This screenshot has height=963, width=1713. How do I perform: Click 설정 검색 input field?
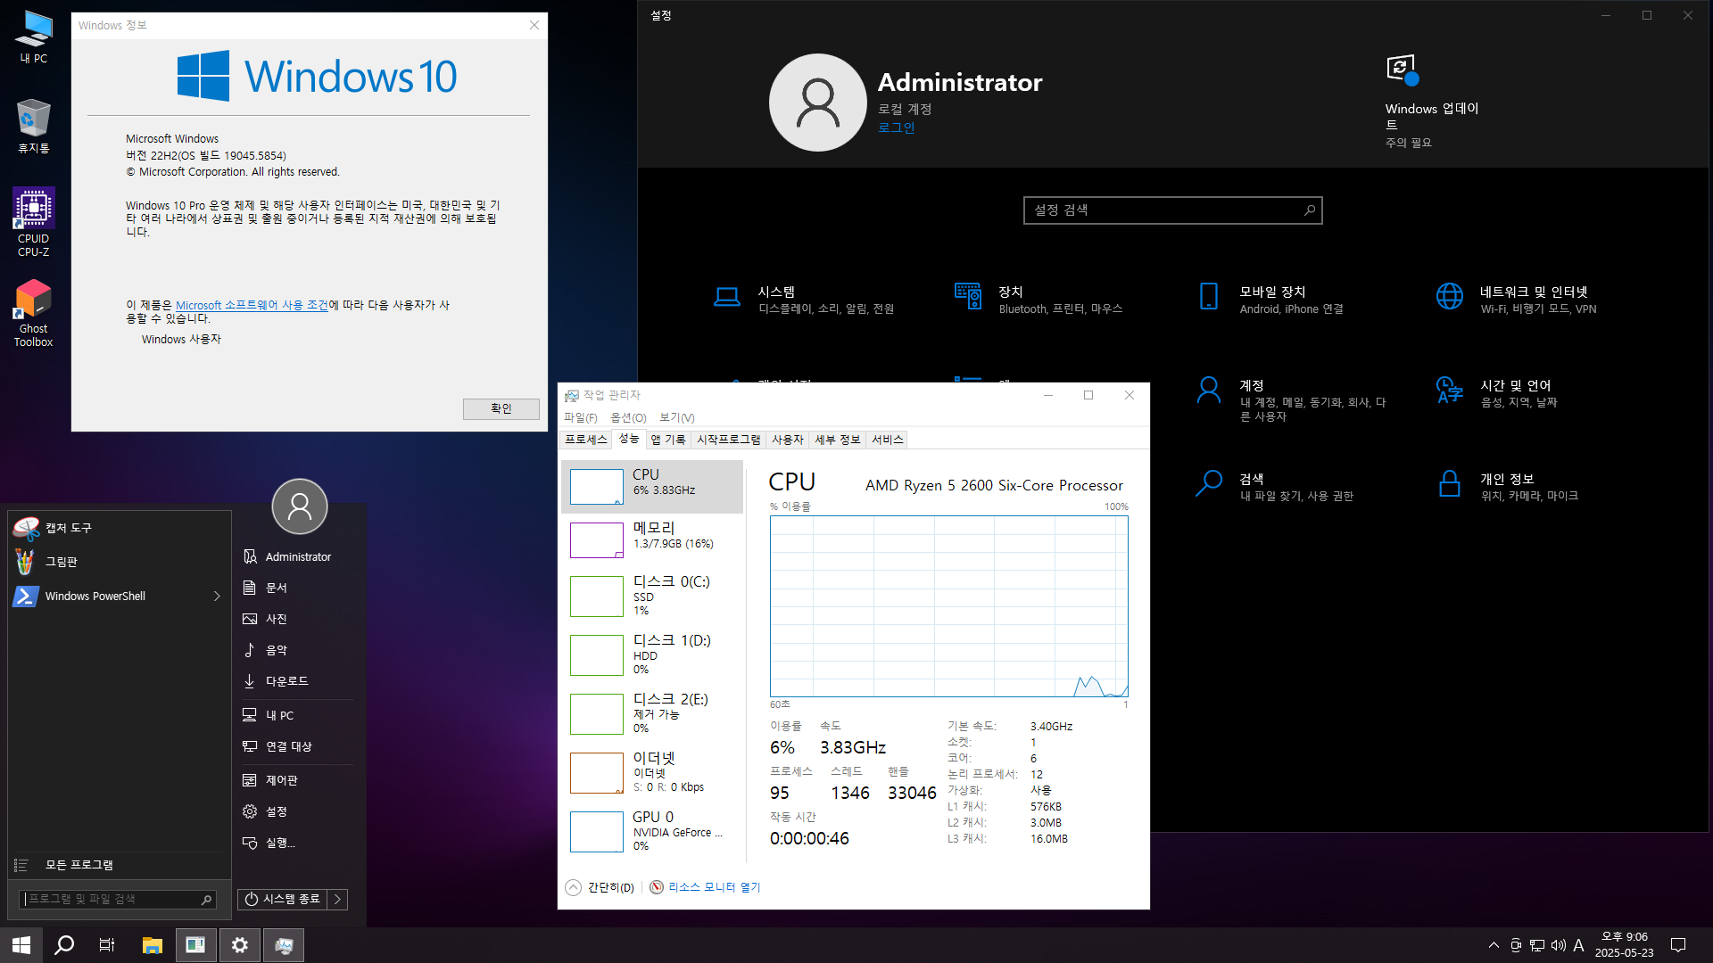(1172, 210)
